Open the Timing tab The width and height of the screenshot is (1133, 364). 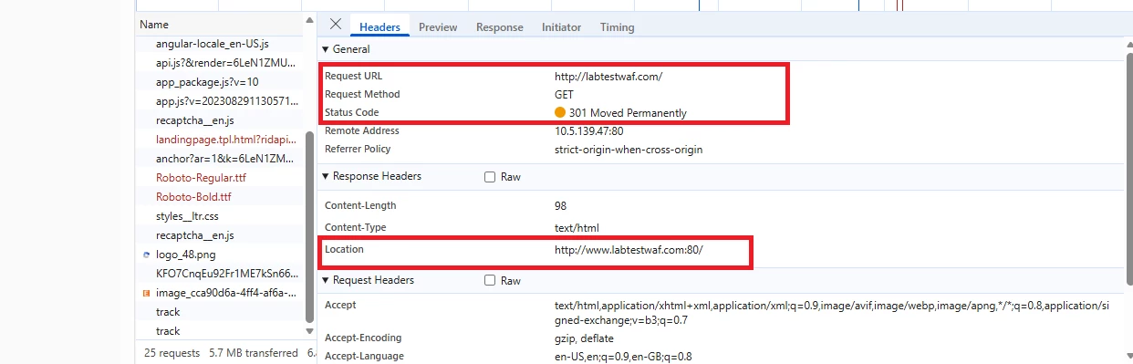click(x=617, y=27)
